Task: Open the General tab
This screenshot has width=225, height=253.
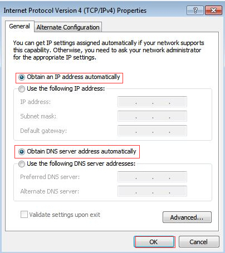Action: tap(19, 26)
